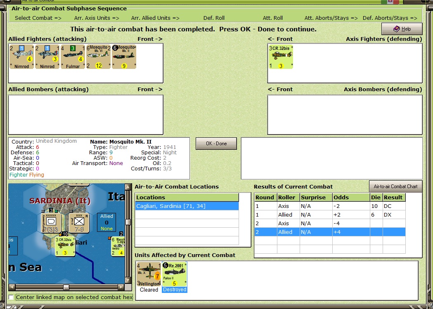433x309 pixels.
Task: Click the map scroll down arrow
Action: click(128, 280)
